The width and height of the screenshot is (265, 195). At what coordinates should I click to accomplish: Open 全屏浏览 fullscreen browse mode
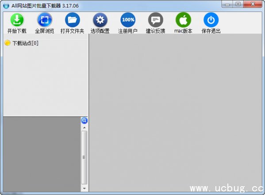45,20
